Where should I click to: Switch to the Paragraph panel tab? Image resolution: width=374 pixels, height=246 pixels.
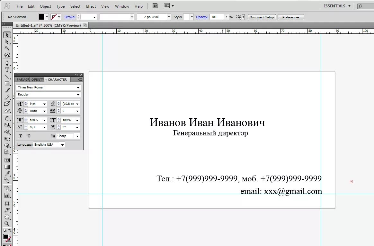23,80
